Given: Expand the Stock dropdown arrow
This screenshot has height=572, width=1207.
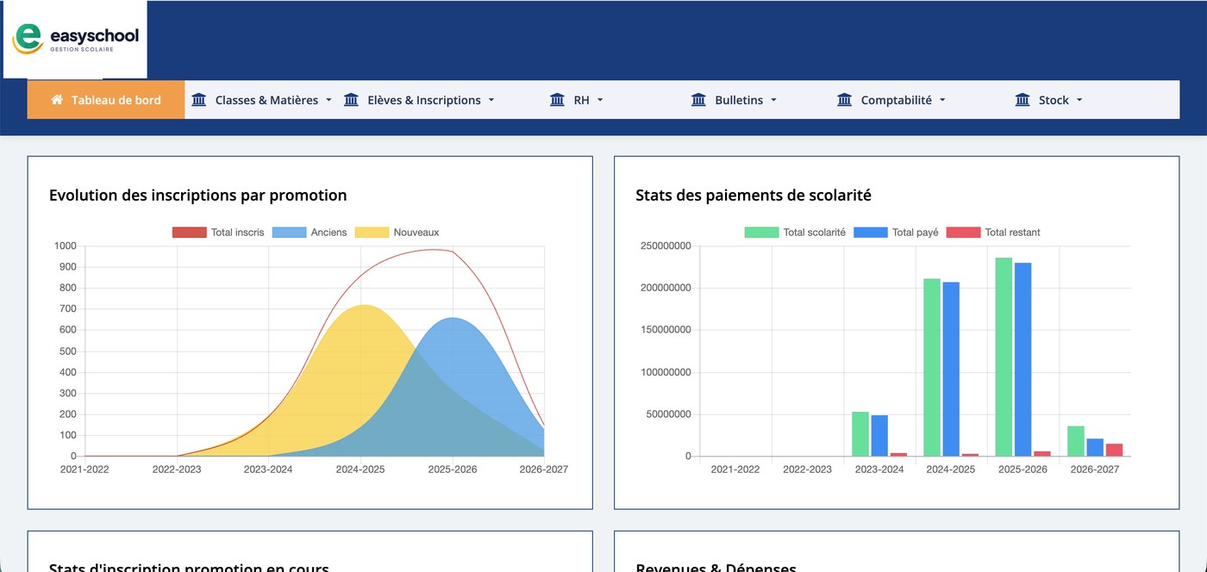Looking at the screenshot, I should (x=1079, y=100).
